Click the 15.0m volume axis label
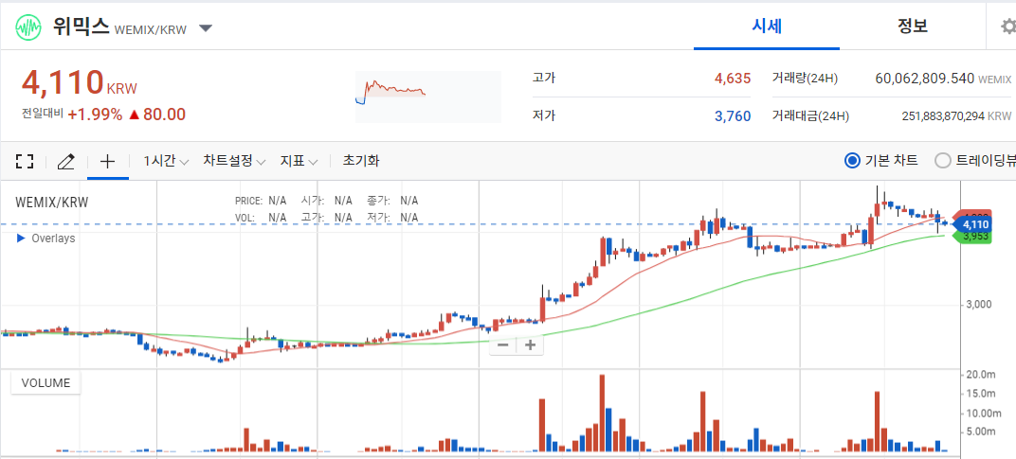 click(980, 394)
